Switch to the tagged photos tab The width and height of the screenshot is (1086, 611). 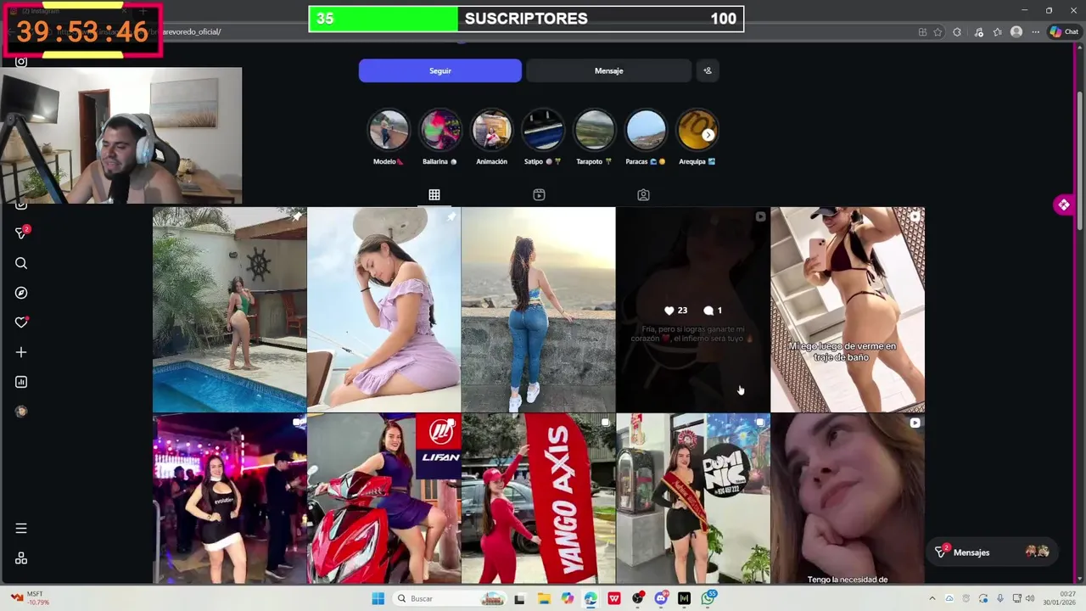(x=643, y=195)
